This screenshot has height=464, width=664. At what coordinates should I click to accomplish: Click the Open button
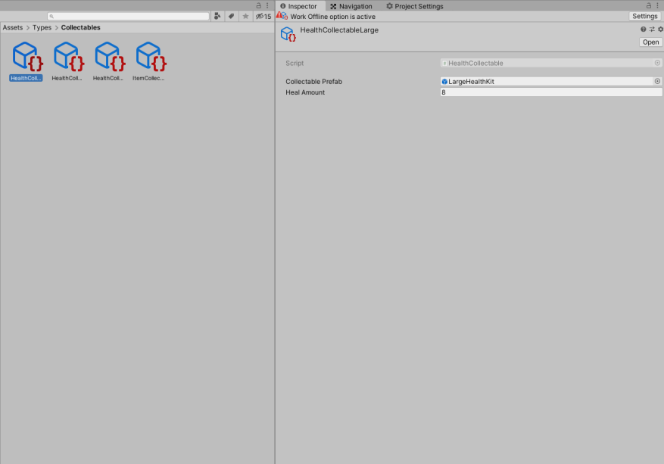pos(651,42)
